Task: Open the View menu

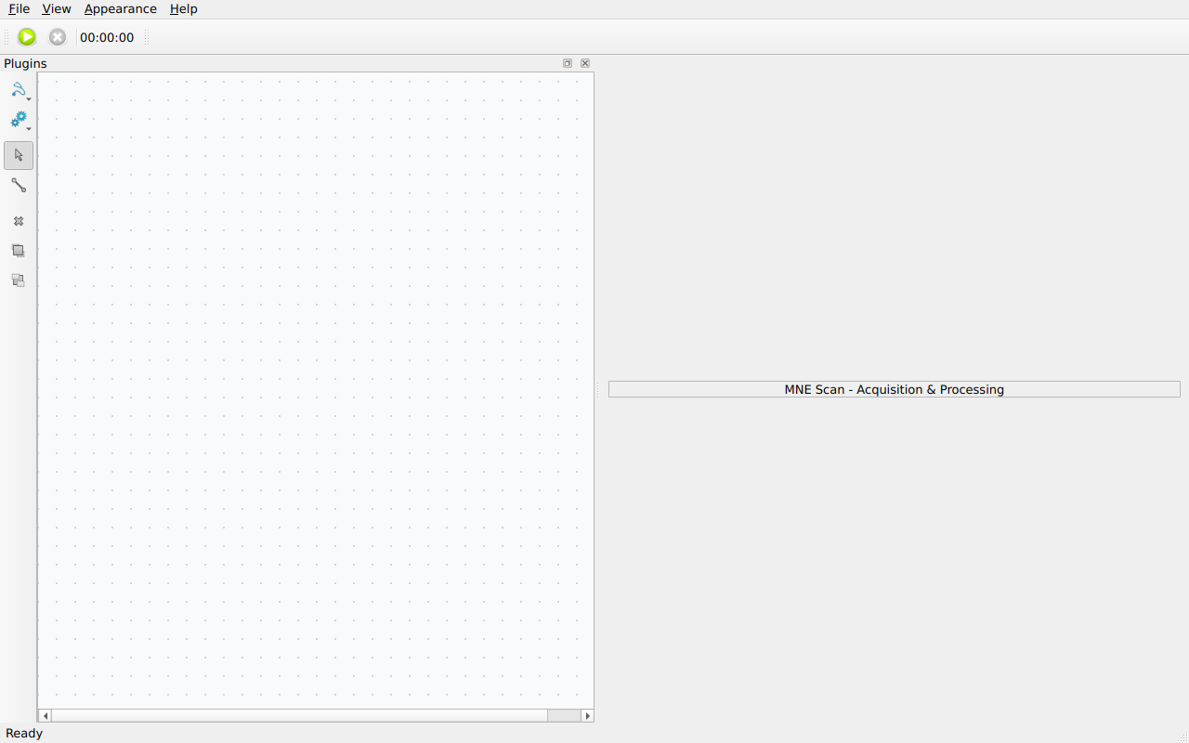Action: [57, 9]
